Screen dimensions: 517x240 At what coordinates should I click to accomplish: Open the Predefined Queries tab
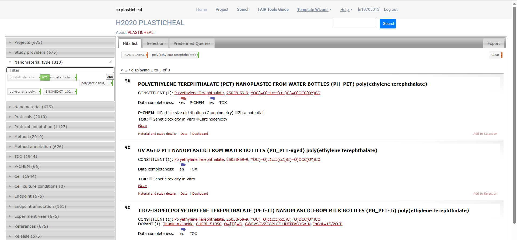click(192, 43)
